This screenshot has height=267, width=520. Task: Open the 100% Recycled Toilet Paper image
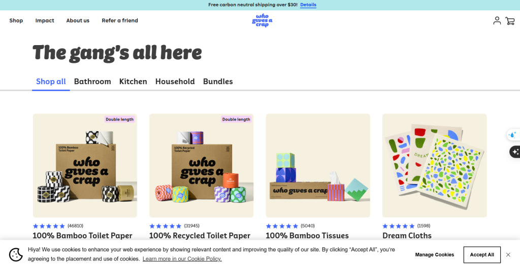201,166
